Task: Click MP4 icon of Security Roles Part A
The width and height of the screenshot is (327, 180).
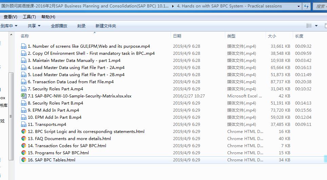Action: (x=23, y=89)
